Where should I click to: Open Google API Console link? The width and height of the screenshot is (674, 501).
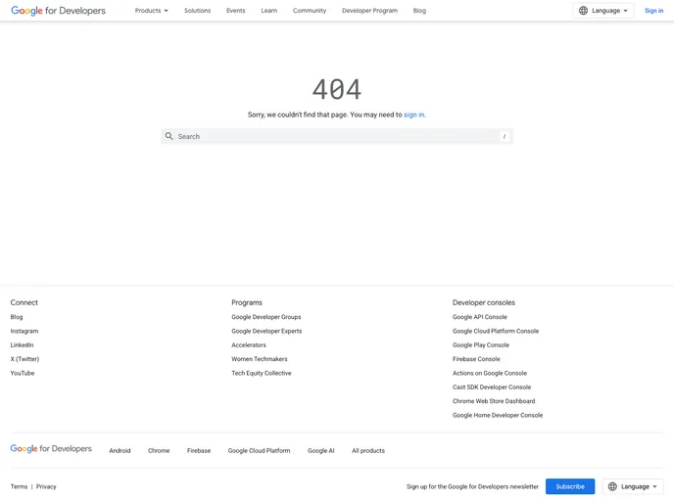[x=480, y=317]
